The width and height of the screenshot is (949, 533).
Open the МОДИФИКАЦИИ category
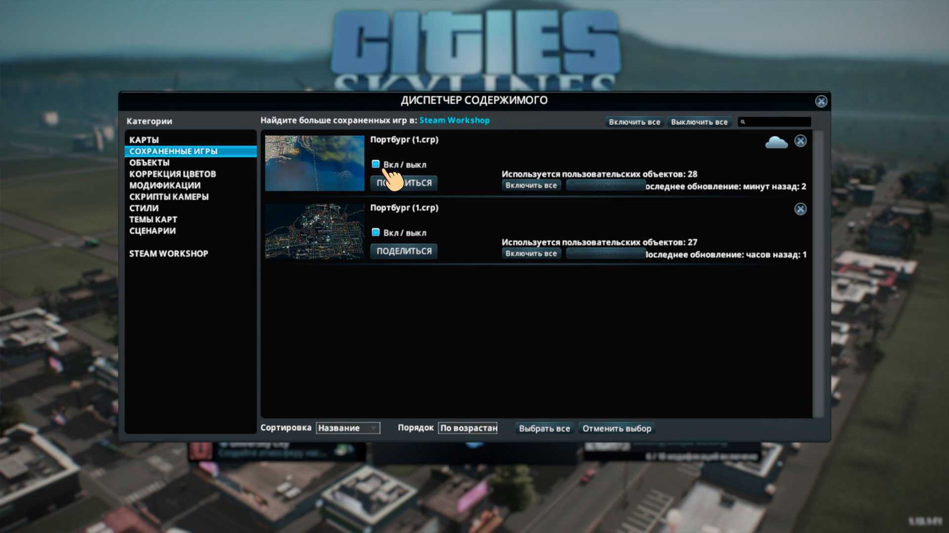coord(165,186)
